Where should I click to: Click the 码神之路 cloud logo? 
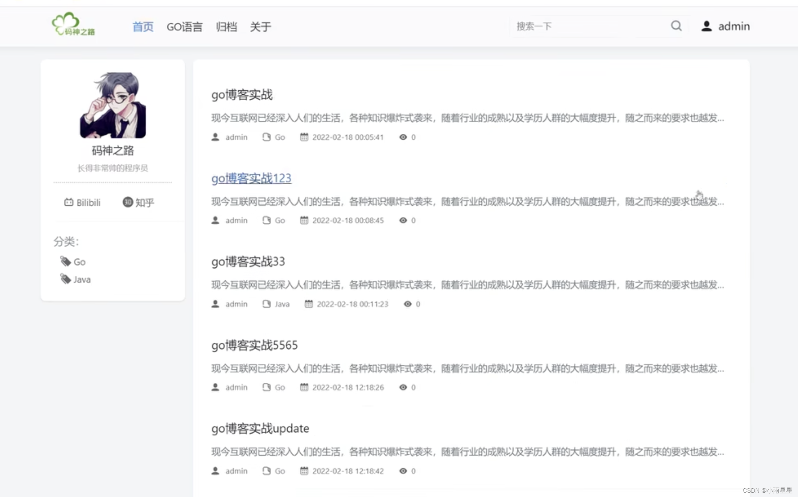pos(73,24)
